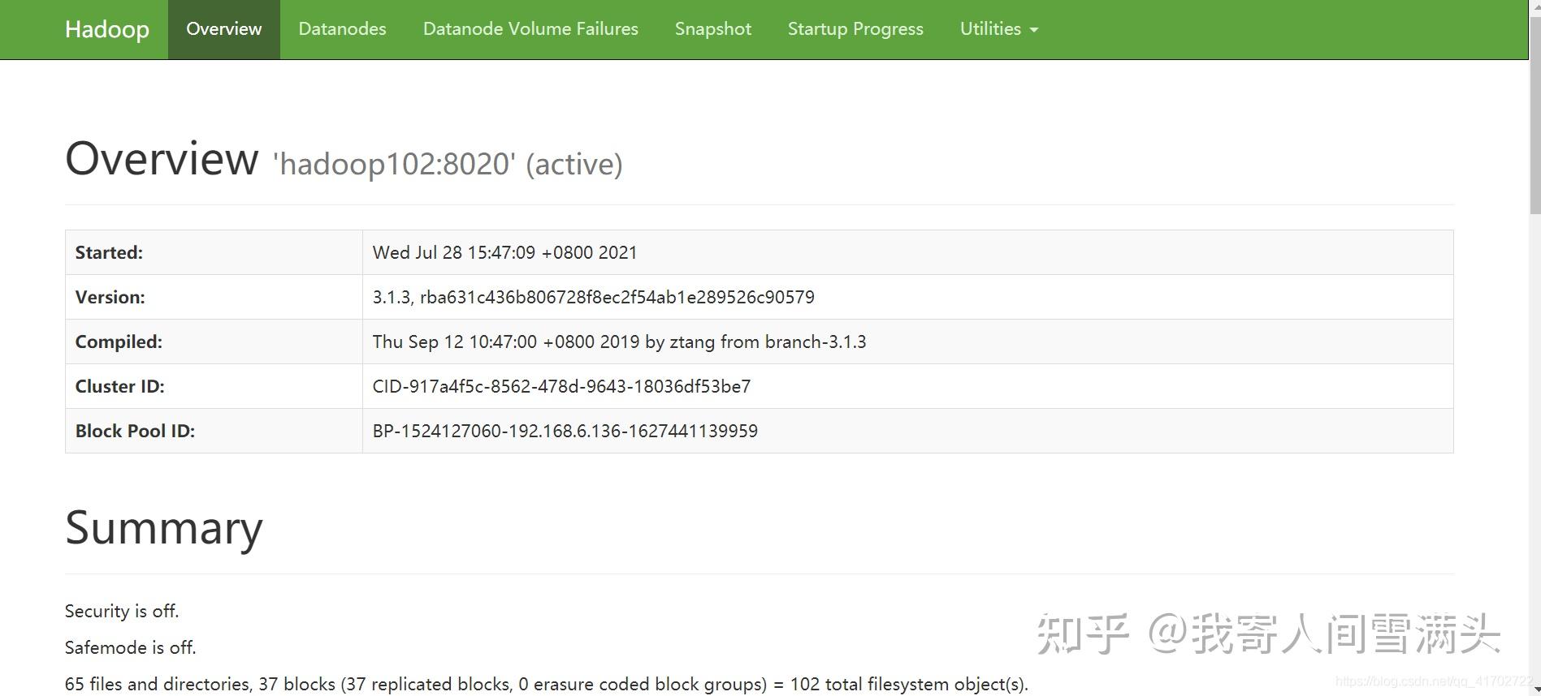This screenshot has height=696, width=1541.
Task: Select the Overview tab
Action: pyautogui.click(x=224, y=29)
